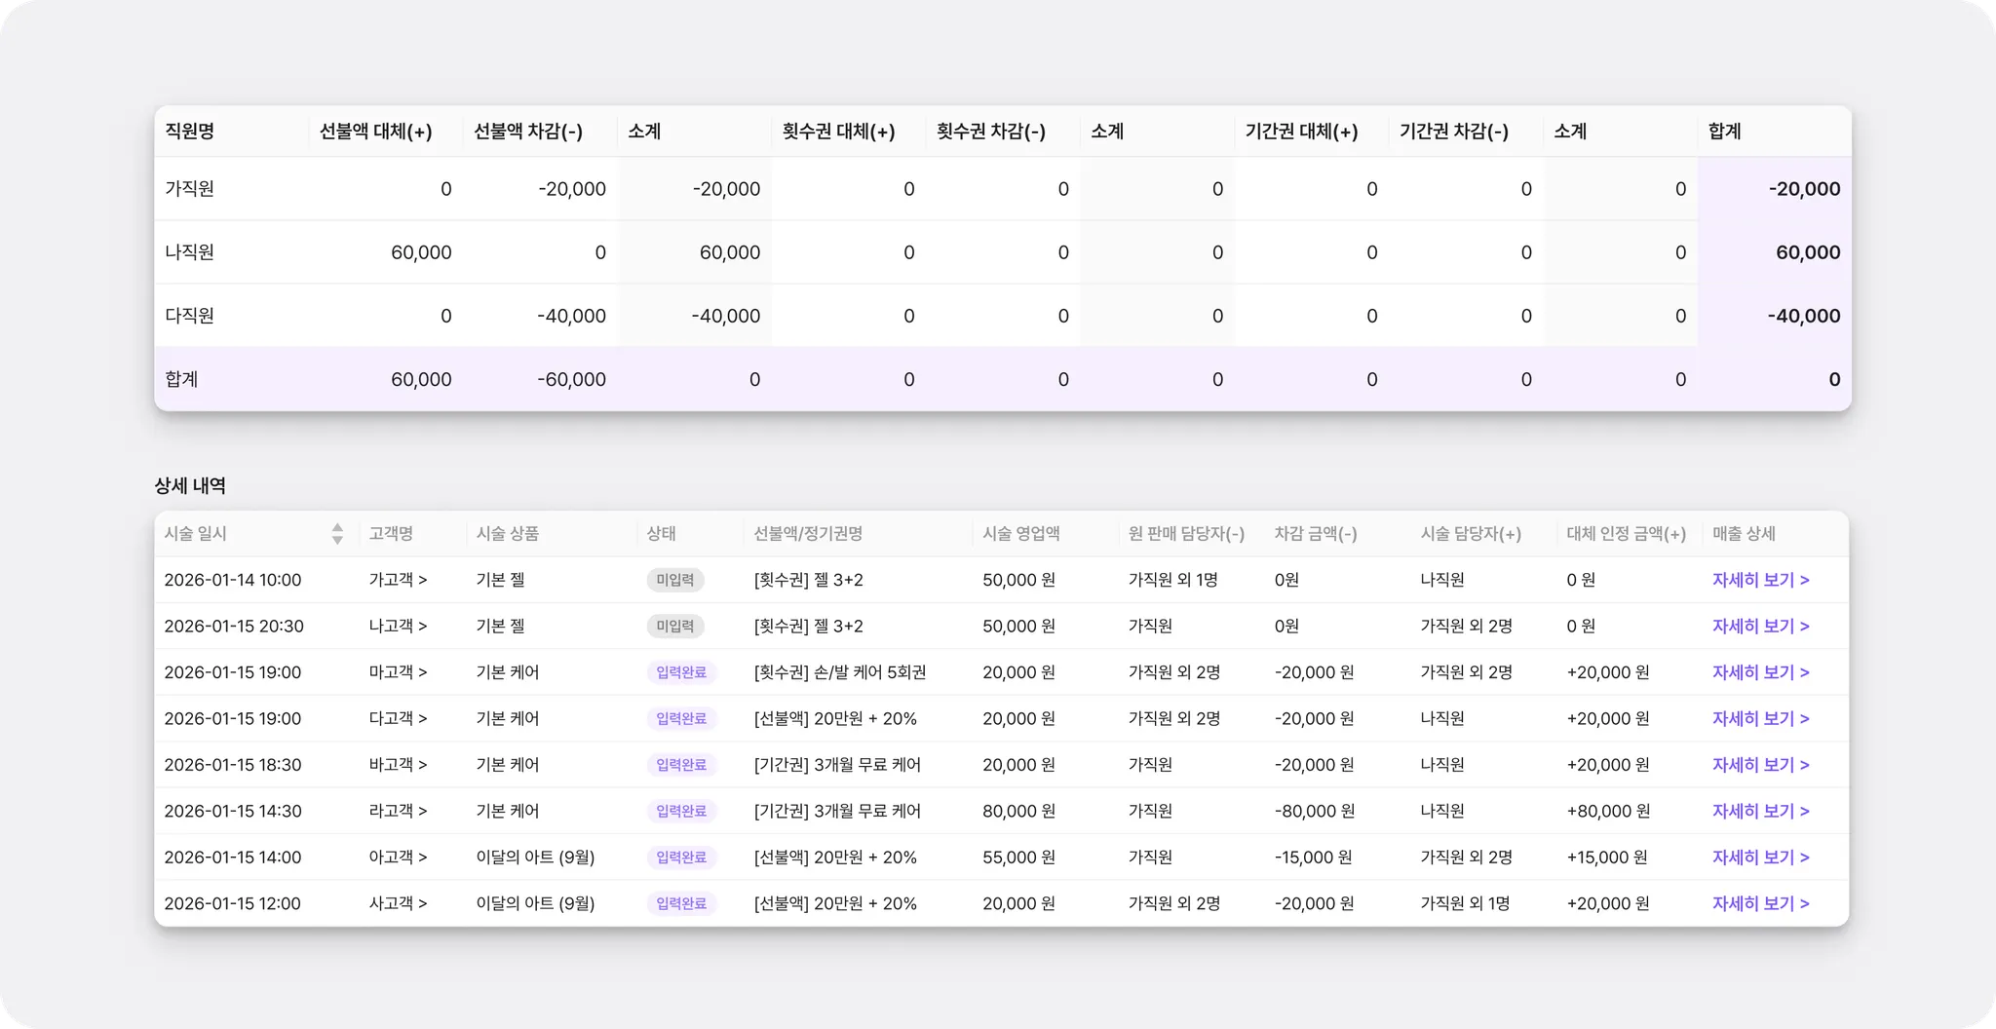
Task: Click 미입력 status badge for 가고객
Action: click(x=674, y=580)
